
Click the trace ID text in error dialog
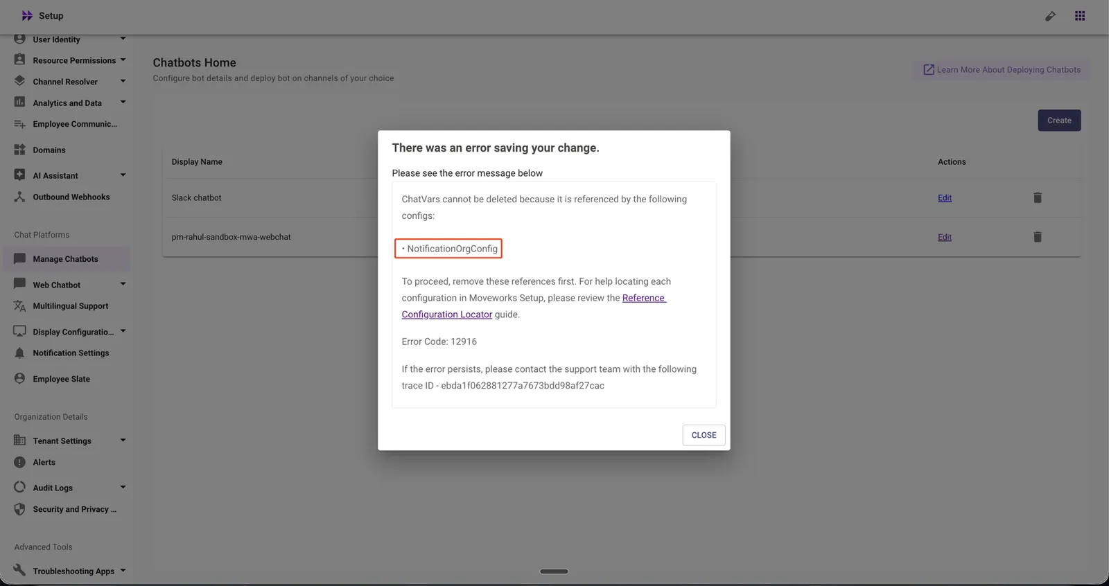523,386
